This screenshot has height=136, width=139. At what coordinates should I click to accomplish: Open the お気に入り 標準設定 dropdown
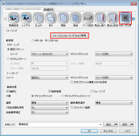coord(60,124)
